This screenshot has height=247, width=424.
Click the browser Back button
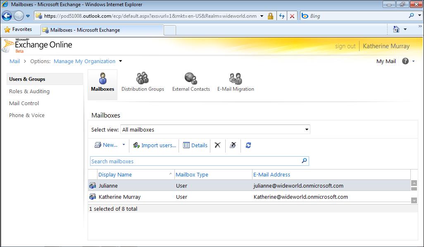7,16
